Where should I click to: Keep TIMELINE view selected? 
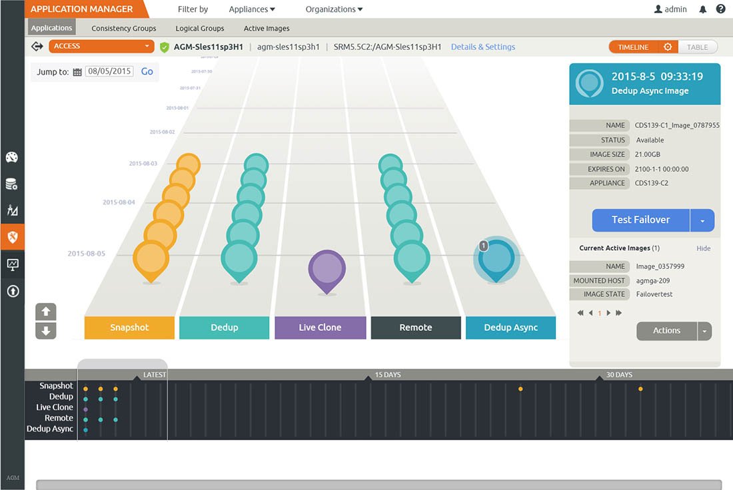633,47
